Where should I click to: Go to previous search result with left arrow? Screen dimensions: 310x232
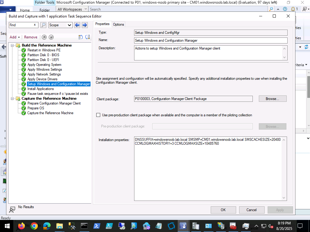pos(77,25)
